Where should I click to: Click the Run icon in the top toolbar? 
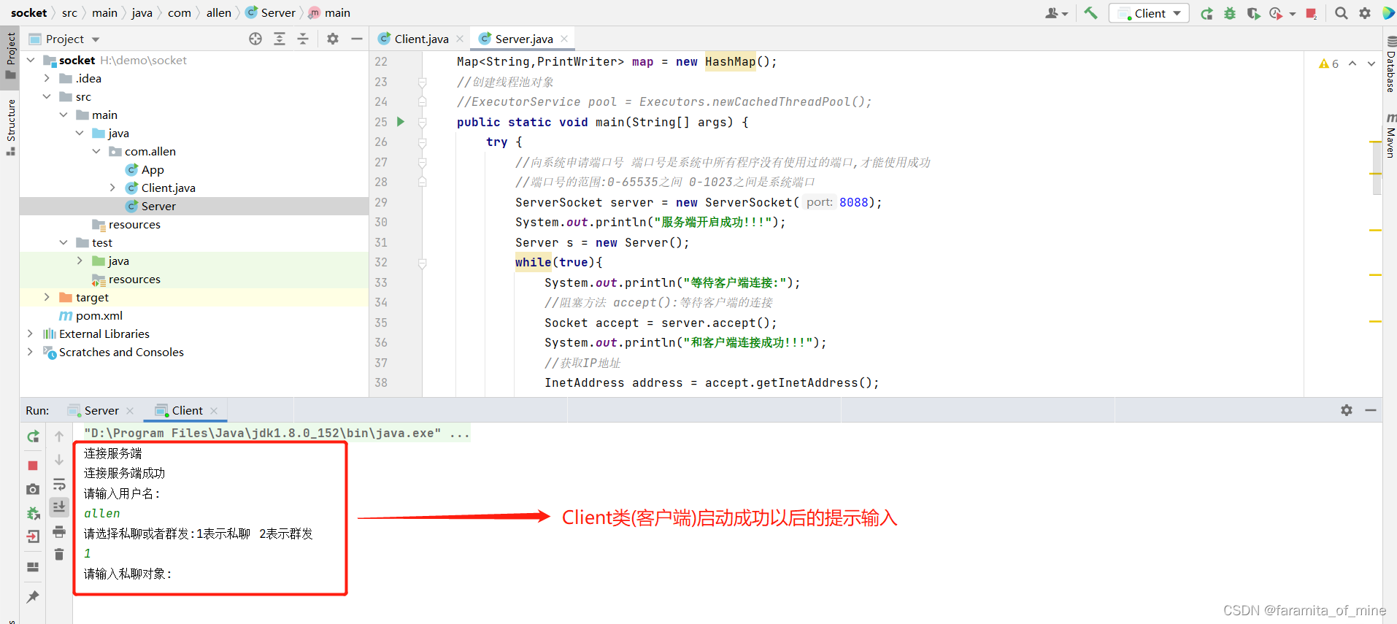pyautogui.click(x=1206, y=13)
